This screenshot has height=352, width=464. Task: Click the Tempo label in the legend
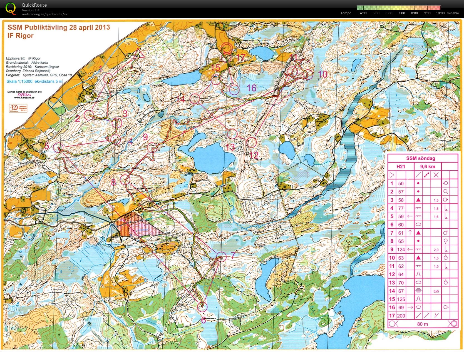(346, 13)
